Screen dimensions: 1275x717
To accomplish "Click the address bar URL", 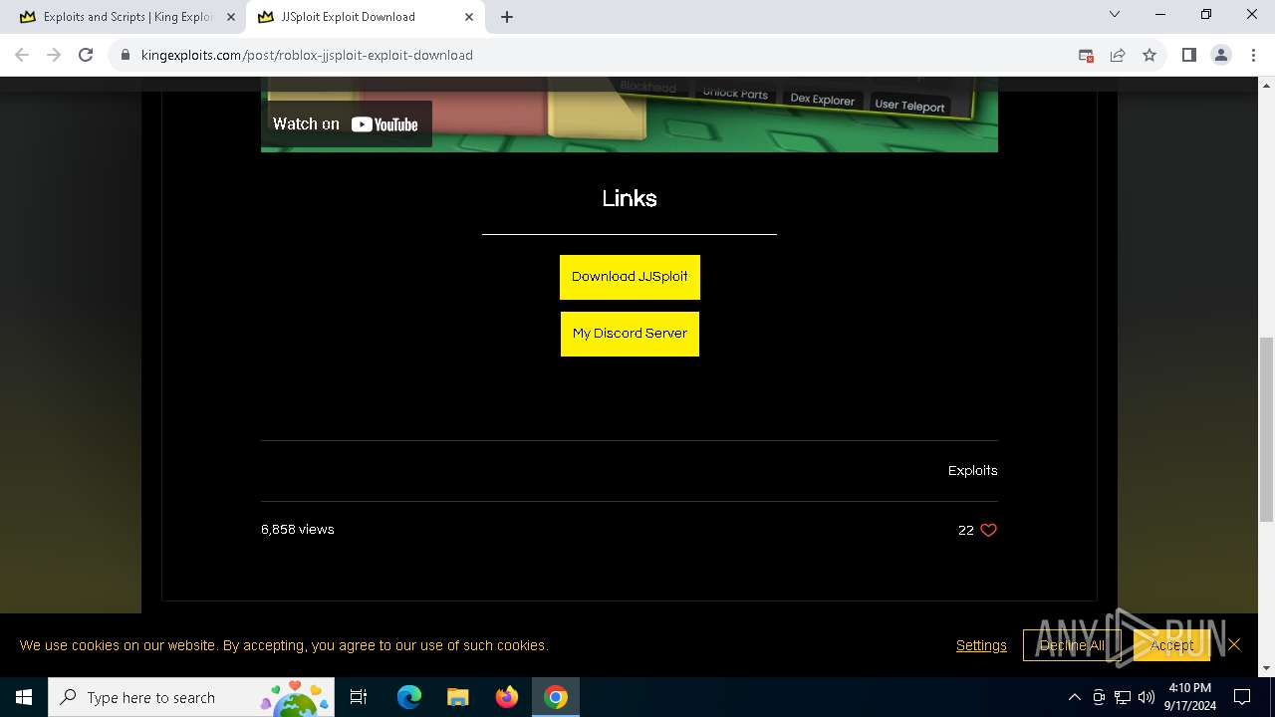I will pos(307,55).
